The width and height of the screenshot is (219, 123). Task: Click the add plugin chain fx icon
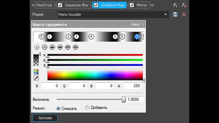coord(175,5)
